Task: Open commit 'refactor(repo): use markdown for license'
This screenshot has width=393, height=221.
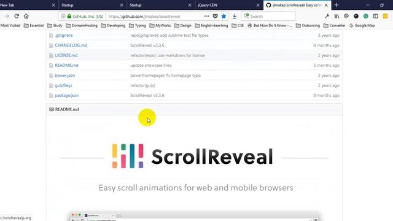Action: [x=168, y=55]
